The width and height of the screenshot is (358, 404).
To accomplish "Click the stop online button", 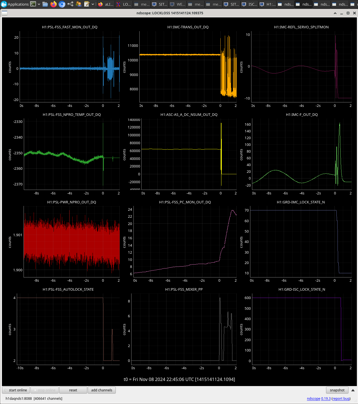I will click(x=44, y=390).
